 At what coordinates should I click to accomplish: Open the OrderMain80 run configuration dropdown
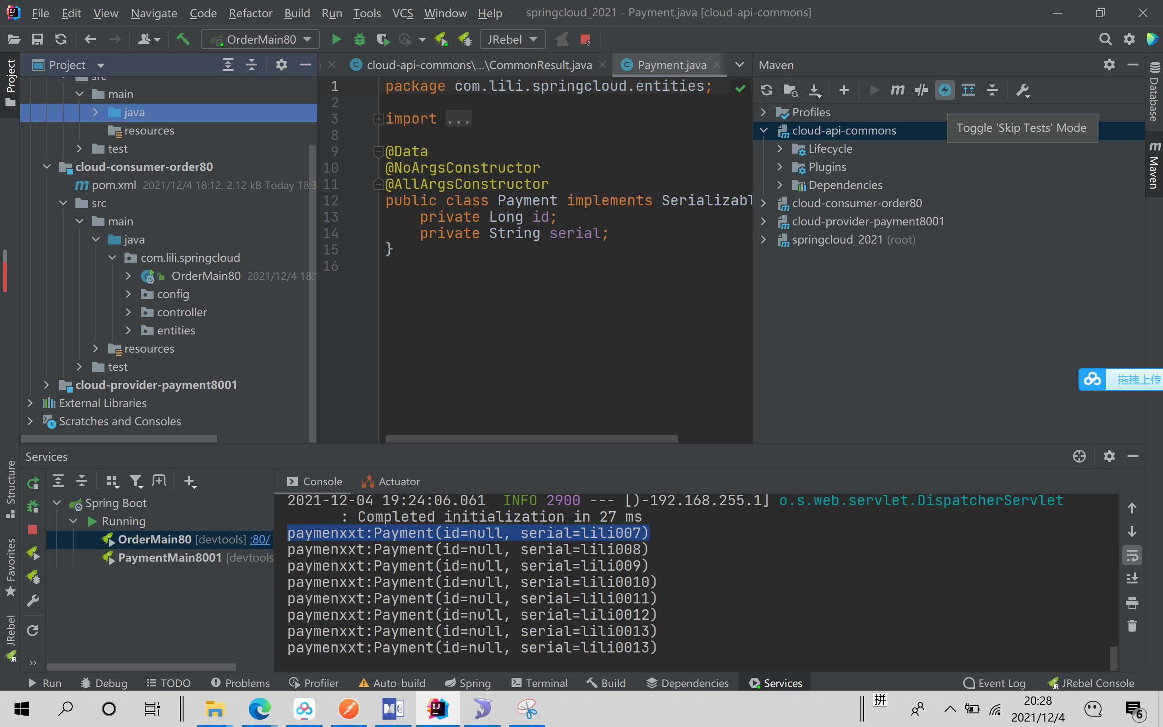[260, 40]
